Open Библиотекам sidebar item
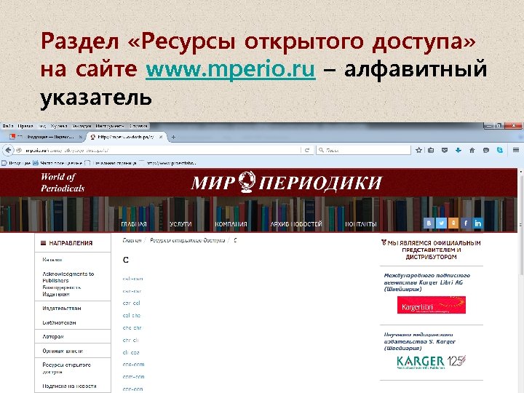 pyautogui.click(x=59, y=322)
